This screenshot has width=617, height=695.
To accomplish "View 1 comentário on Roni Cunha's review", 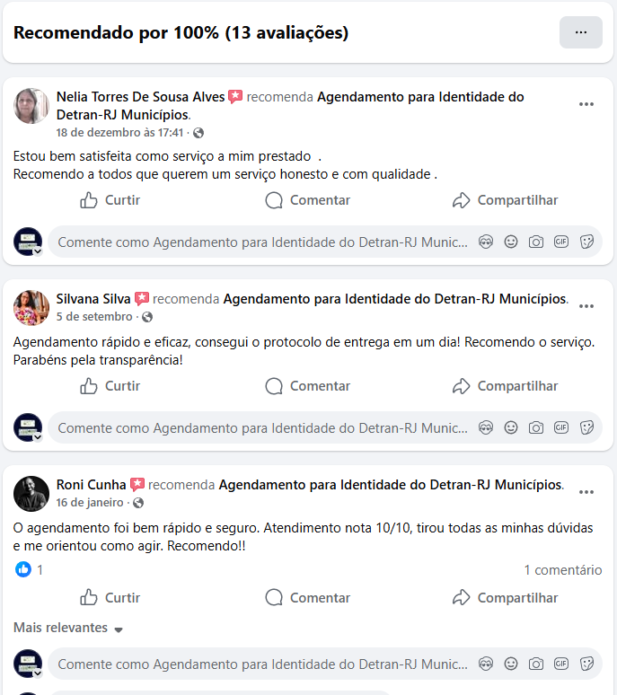I will pos(562,570).
